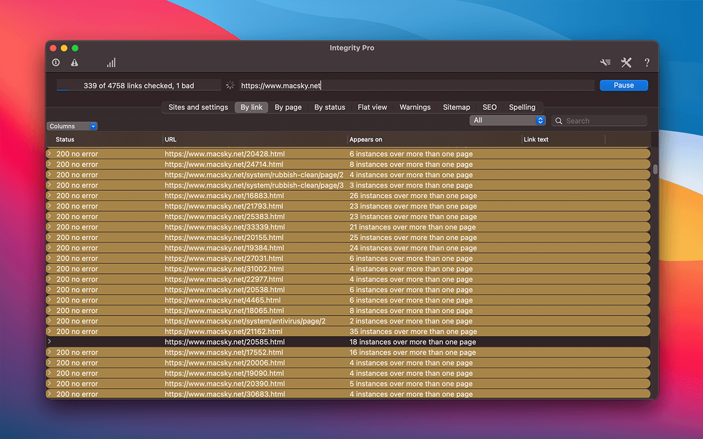Expand the row for 33339.html
This screenshot has height=439, width=703.
tap(49, 227)
